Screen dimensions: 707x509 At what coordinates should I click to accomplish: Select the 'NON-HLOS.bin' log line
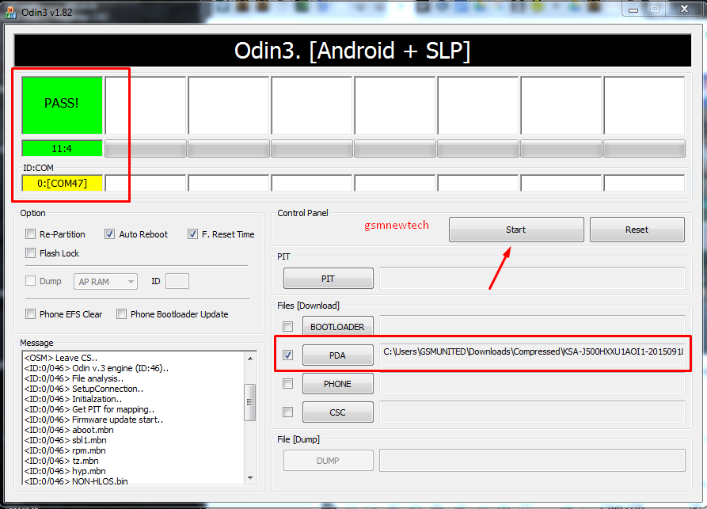[x=76, y=481]
